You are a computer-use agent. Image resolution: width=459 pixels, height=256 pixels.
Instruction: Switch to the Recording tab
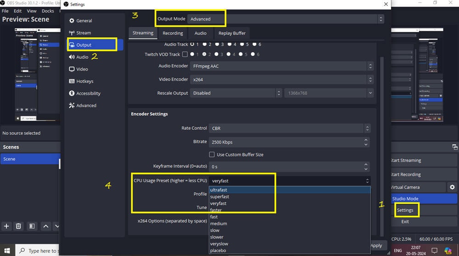point(173,33)
